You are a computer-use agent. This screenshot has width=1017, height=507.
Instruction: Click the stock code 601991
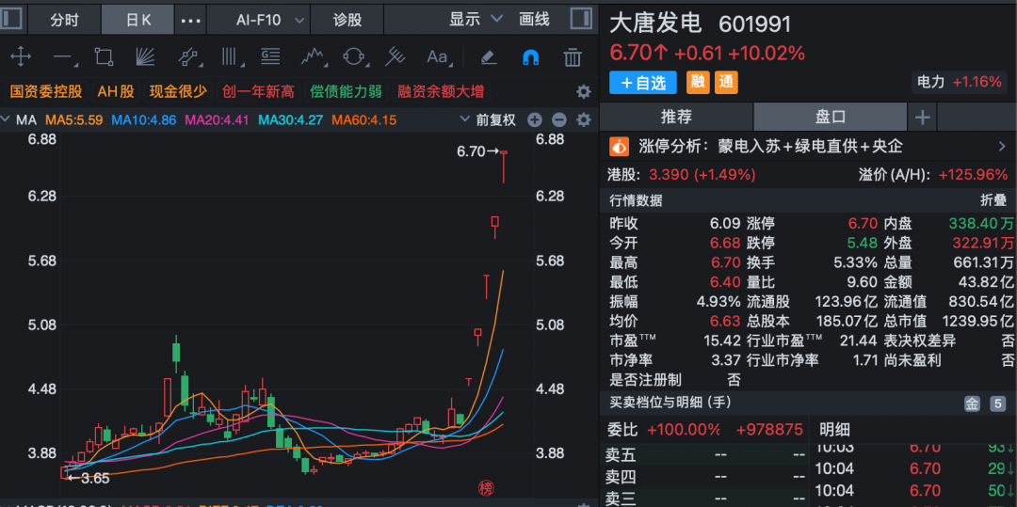click(x=755, y=24)
